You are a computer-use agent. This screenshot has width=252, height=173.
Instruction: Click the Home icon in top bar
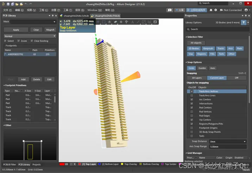pos(211,10)
